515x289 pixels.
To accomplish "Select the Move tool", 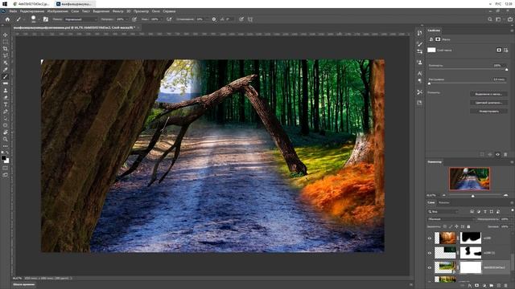I will 6,35.
